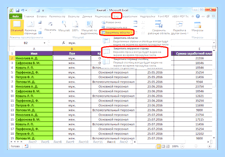Click header cell Имя

(x=34, y=53)
